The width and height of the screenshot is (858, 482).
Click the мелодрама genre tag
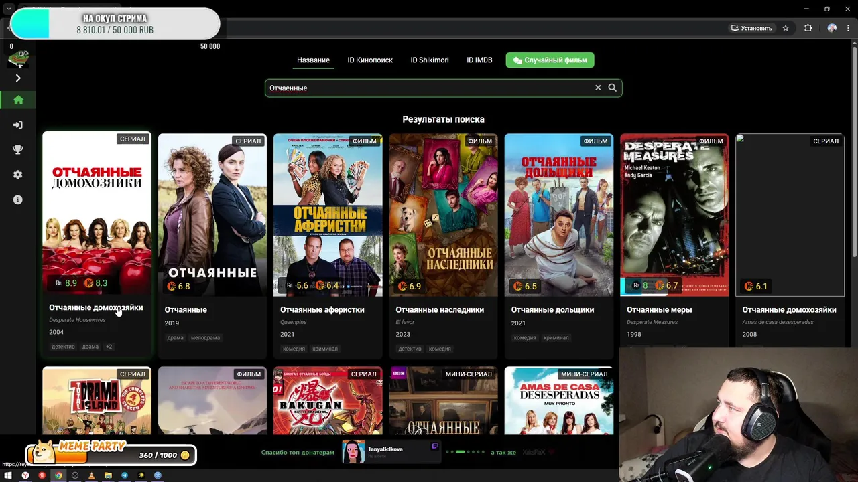click(x=205, y=338)
